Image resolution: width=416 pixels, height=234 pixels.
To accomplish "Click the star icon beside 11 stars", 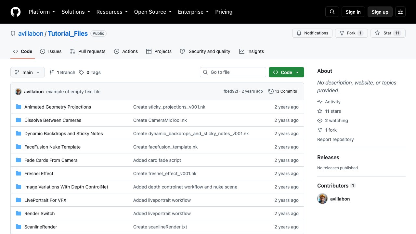I will pos(320,111).
